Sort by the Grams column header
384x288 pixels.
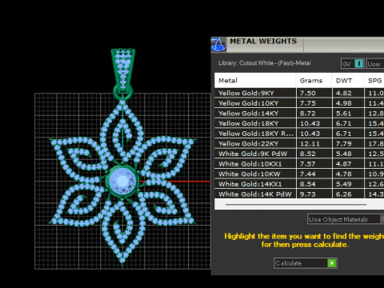click(x=314, y=81)
